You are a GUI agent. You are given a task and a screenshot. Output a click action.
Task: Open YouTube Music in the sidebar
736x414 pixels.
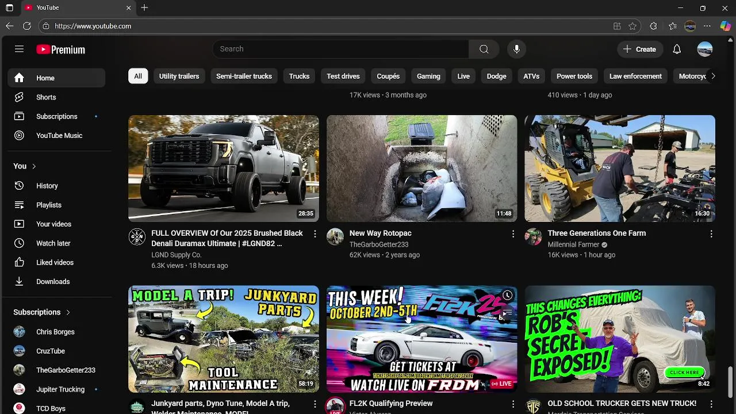56,135
